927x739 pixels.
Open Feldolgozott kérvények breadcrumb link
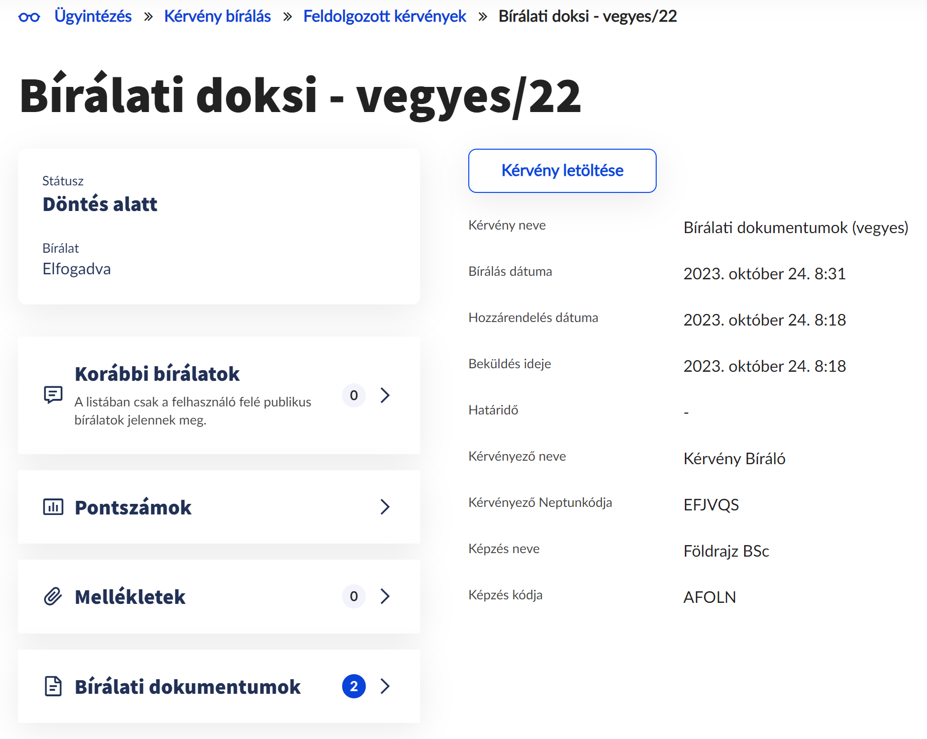[x=383, y=17]
